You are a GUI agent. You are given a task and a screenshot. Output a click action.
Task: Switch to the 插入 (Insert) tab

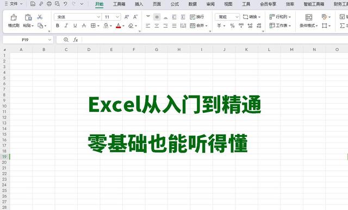tap(139, 4)
